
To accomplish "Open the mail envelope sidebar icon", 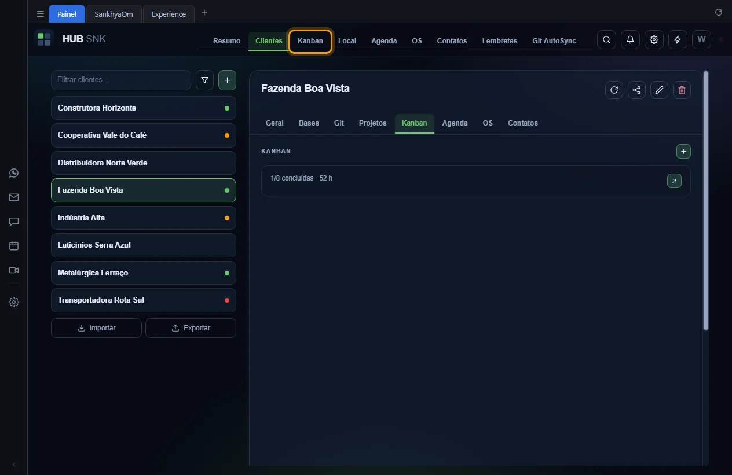I will (14, 197).
